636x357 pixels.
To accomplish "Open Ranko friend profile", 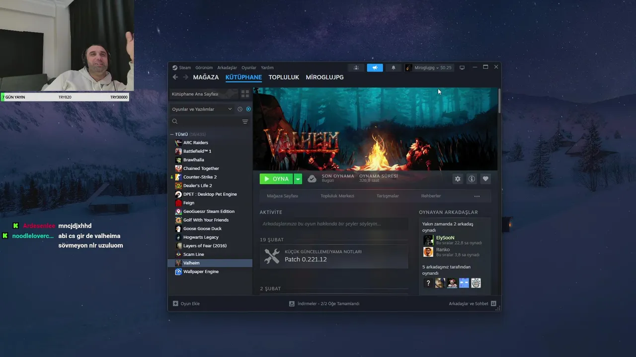I will click(x=443, y=249).
